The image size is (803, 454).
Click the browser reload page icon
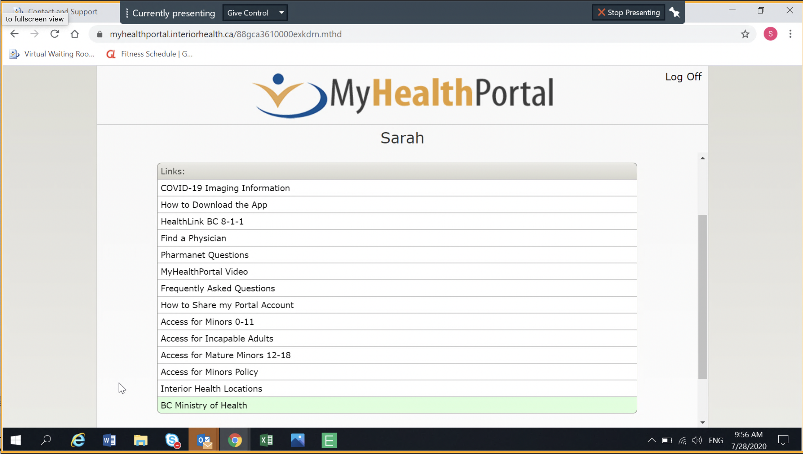click(x=55, y=34)
